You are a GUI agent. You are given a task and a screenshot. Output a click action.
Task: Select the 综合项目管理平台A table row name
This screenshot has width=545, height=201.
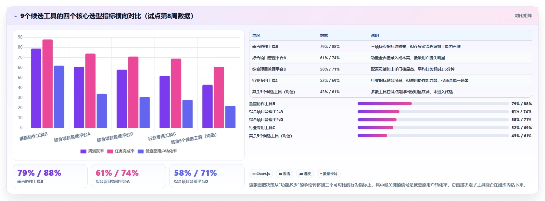click(269, 58)
